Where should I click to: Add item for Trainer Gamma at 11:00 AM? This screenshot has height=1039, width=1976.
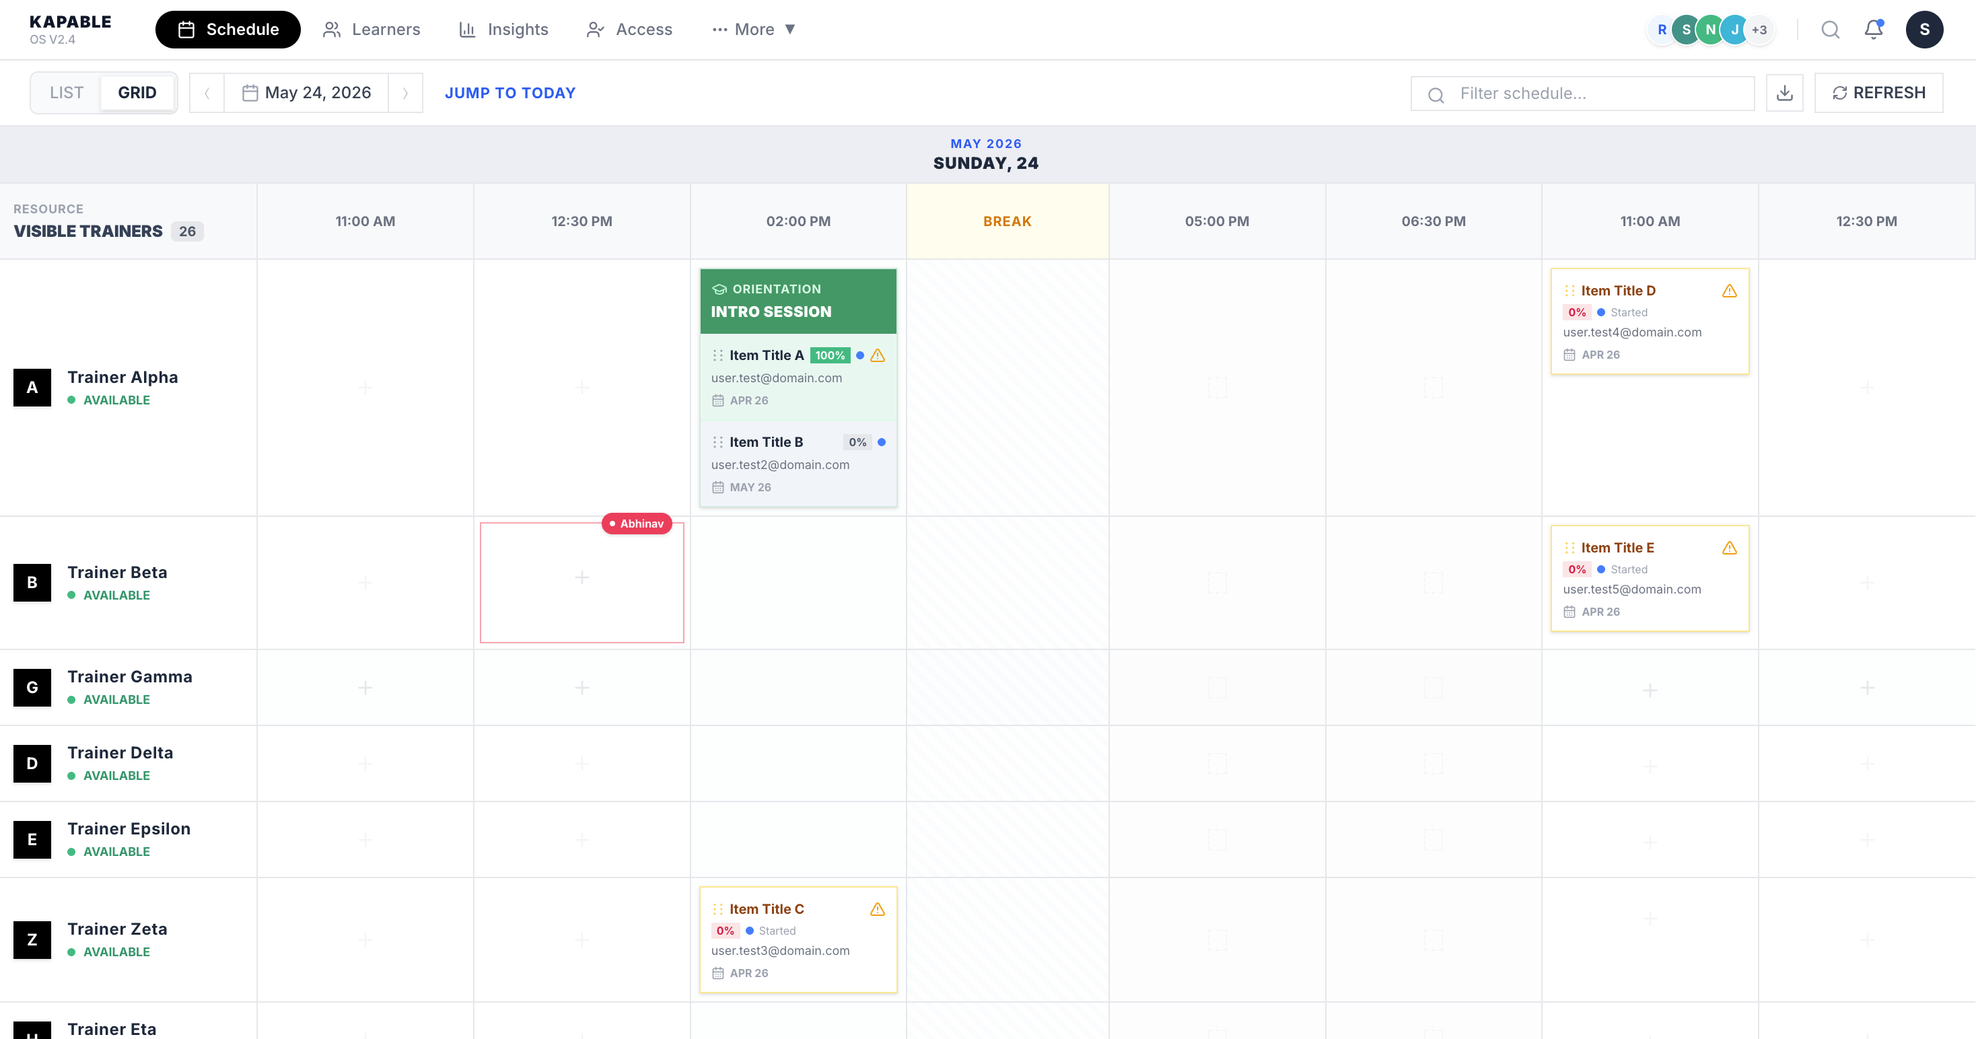(x=365, y=688)
